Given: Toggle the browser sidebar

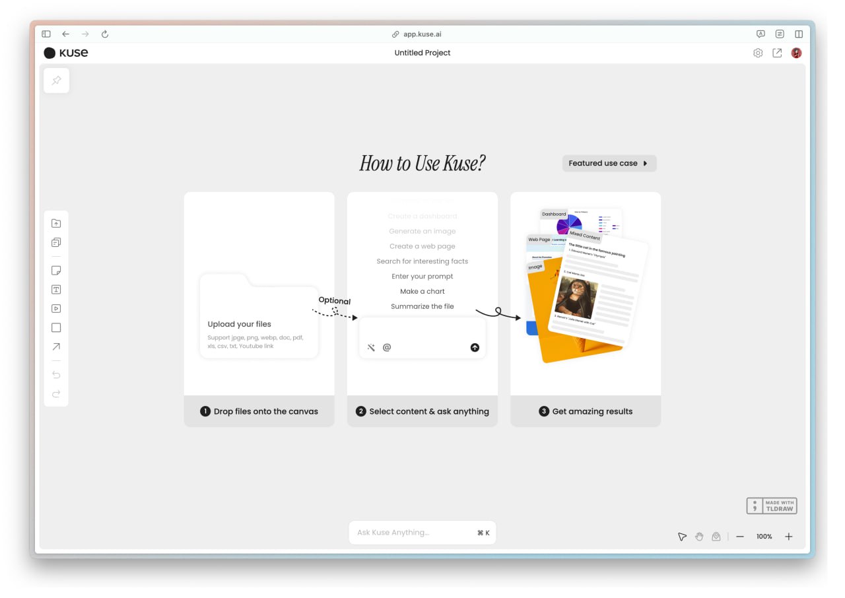Looking at the screenshot, I should [x=46, y=34].
